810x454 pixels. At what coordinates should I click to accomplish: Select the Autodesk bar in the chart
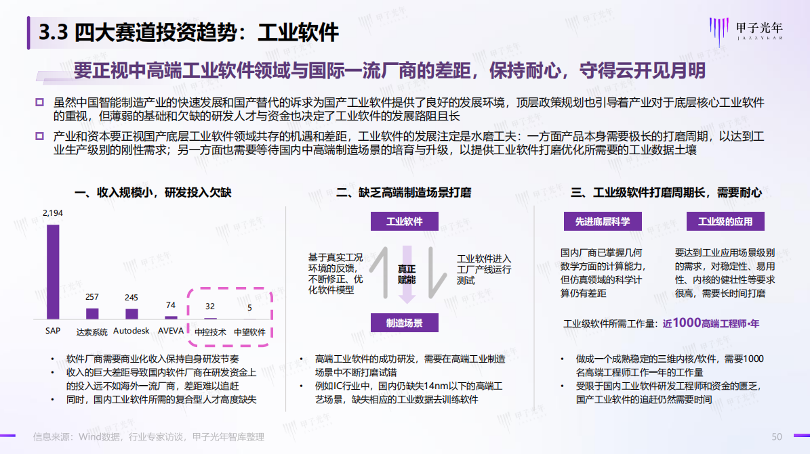[x=131, y=313]
